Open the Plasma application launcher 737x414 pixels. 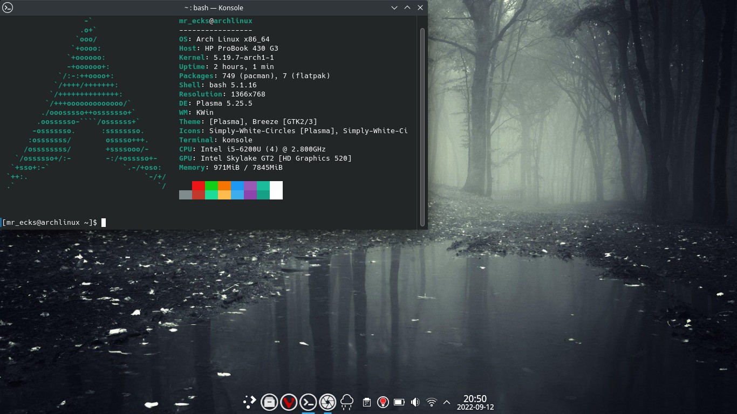coord(250,402)
